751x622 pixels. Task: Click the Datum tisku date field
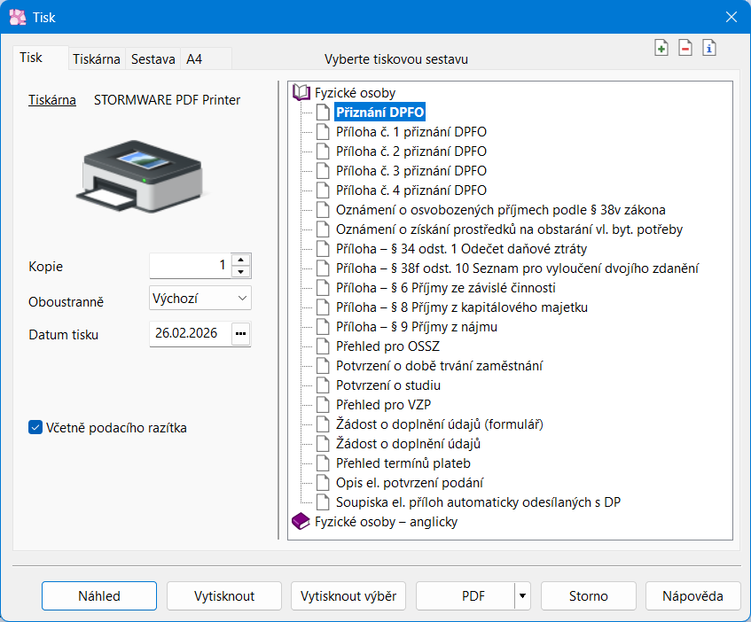pyautogui.click(x=190, y=334)
